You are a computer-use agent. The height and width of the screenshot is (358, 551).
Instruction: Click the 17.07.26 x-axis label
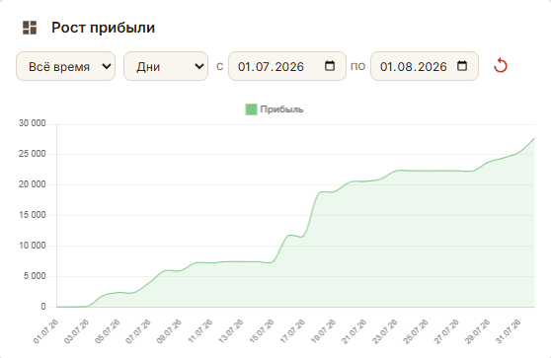point(292,331)
